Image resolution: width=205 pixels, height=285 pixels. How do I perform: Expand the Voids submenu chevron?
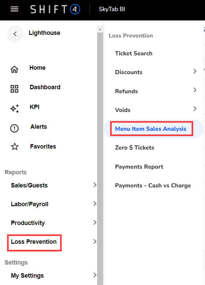pyautogui.click(x=195, y=109)
